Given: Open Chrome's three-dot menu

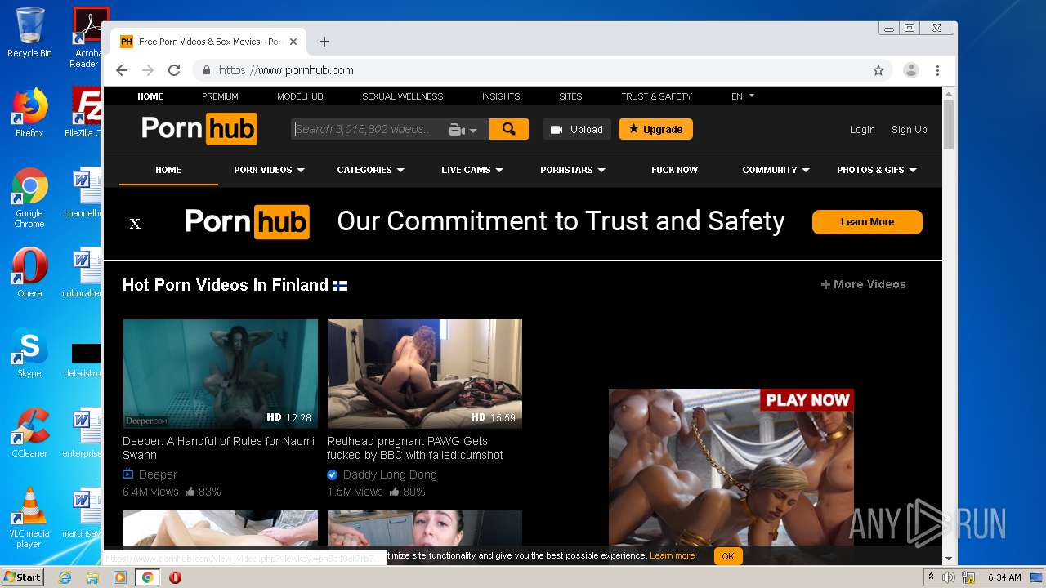Looking at the screenshot, I should 938,70.
